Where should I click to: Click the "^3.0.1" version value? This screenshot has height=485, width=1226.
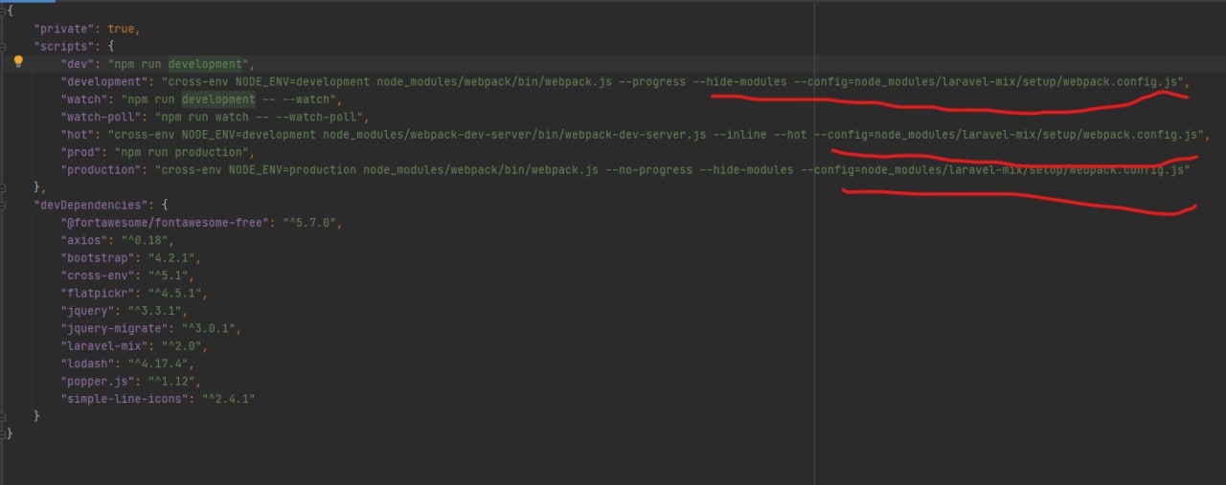[x=209, y=328]
